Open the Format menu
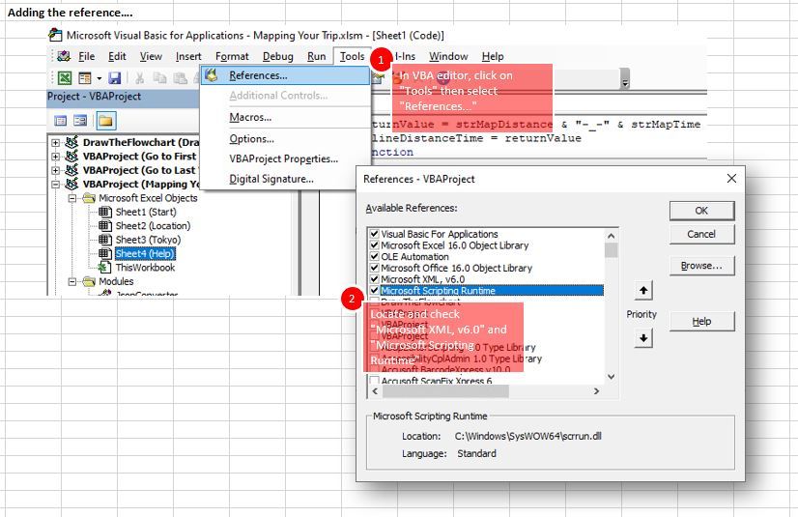Screen dimensions: 798x517 click(232, 56)
